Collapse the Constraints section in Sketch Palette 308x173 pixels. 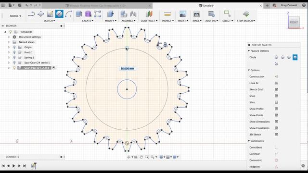point(249,141)
